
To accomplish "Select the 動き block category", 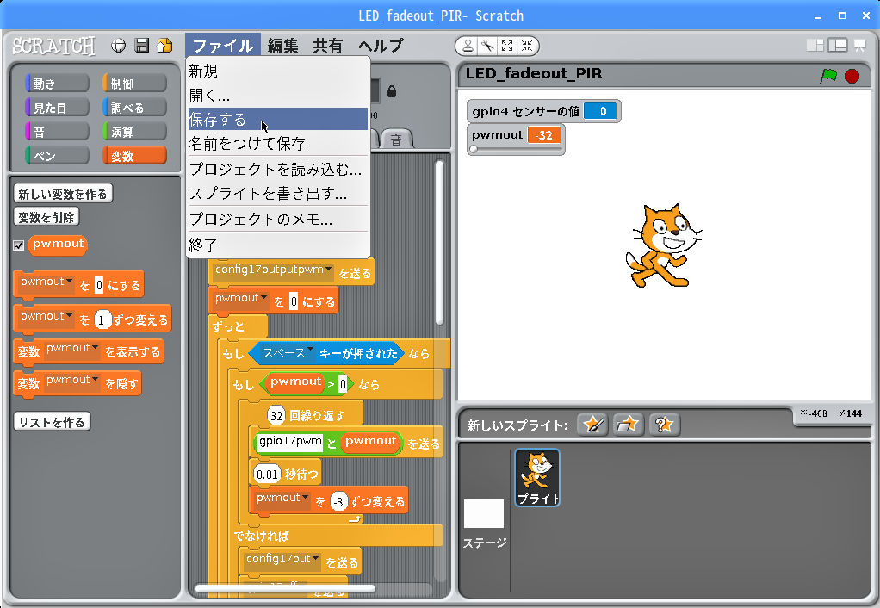I will point(57,84).
